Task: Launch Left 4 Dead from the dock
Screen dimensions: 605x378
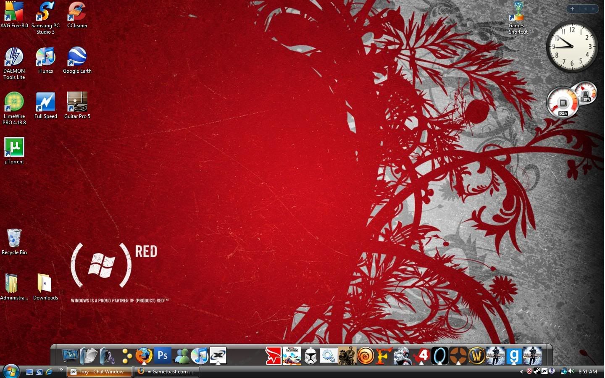Action: point(421,356)
